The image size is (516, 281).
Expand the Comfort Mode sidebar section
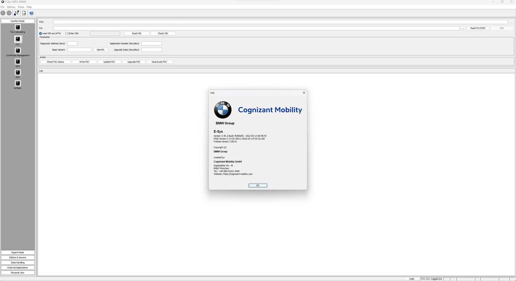[18, 21]
